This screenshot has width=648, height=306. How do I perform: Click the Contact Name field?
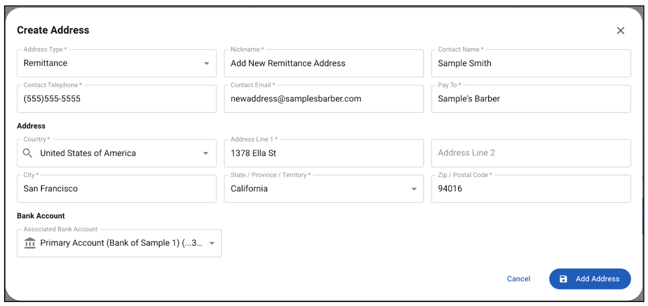(x=531, y=63)
